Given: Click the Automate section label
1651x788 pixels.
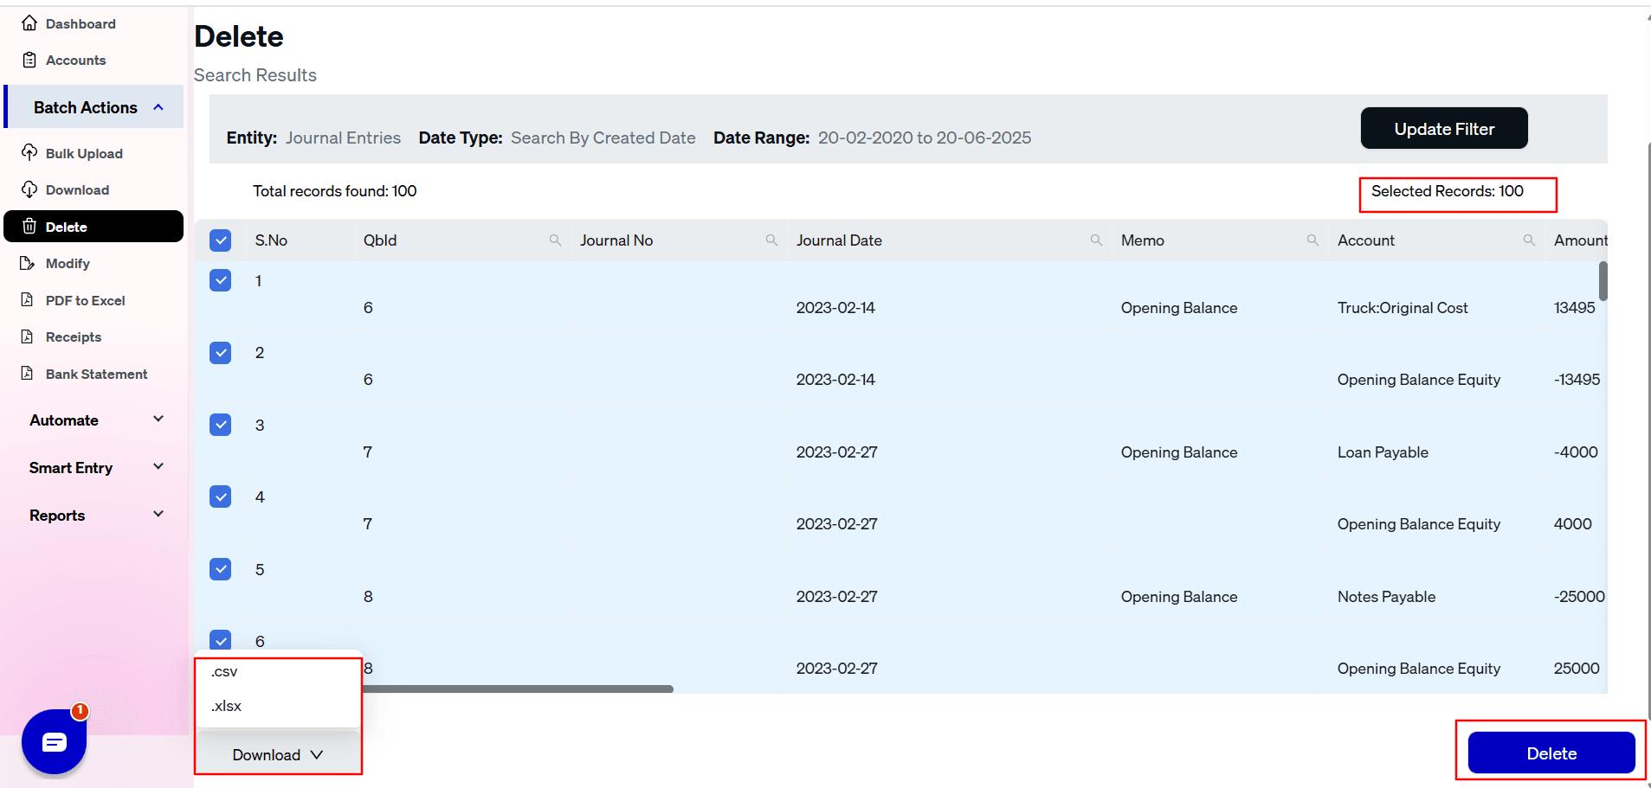Looking at the screenshot, I should [64, 420].
